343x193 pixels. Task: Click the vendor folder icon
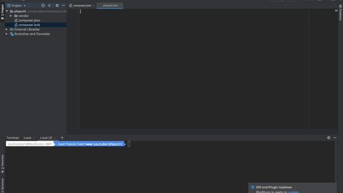(x=16, y=16)
